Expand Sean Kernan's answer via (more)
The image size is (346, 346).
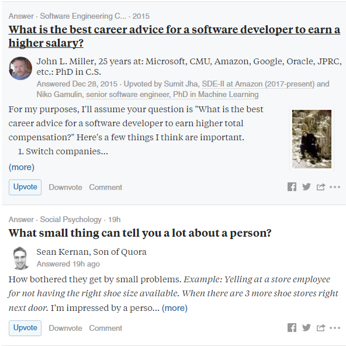(x=175, y=308)
